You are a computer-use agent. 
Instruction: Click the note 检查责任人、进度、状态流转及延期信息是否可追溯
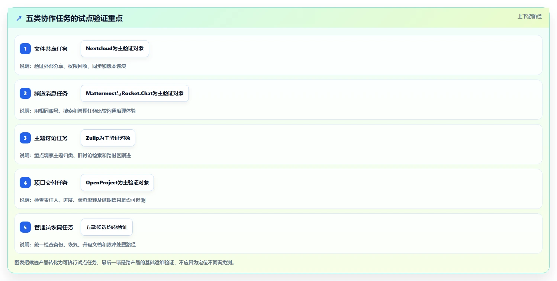(90, 200)
